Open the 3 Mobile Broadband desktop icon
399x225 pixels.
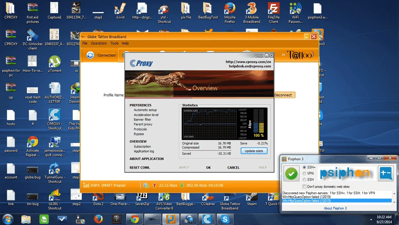tap(251, 12)
